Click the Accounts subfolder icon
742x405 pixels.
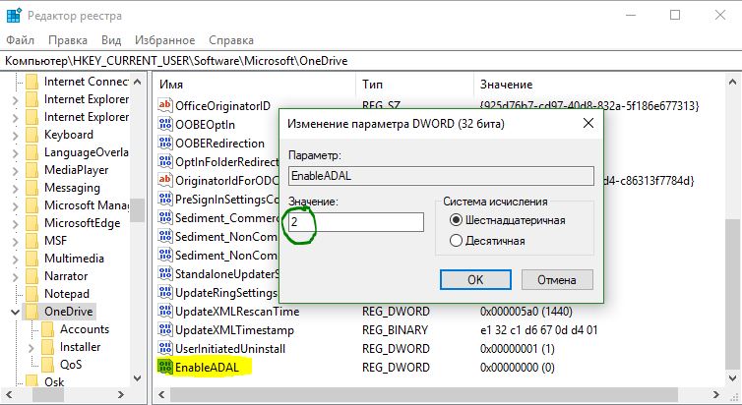(48, 329)
